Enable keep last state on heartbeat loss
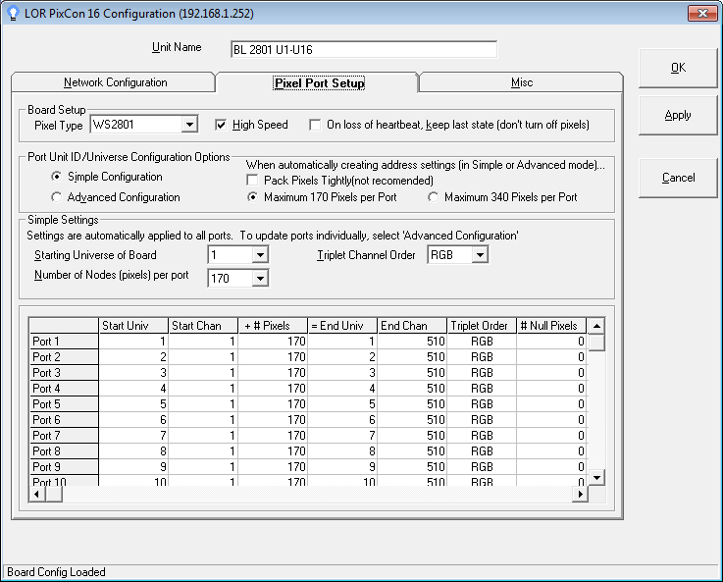 [315, 125]
